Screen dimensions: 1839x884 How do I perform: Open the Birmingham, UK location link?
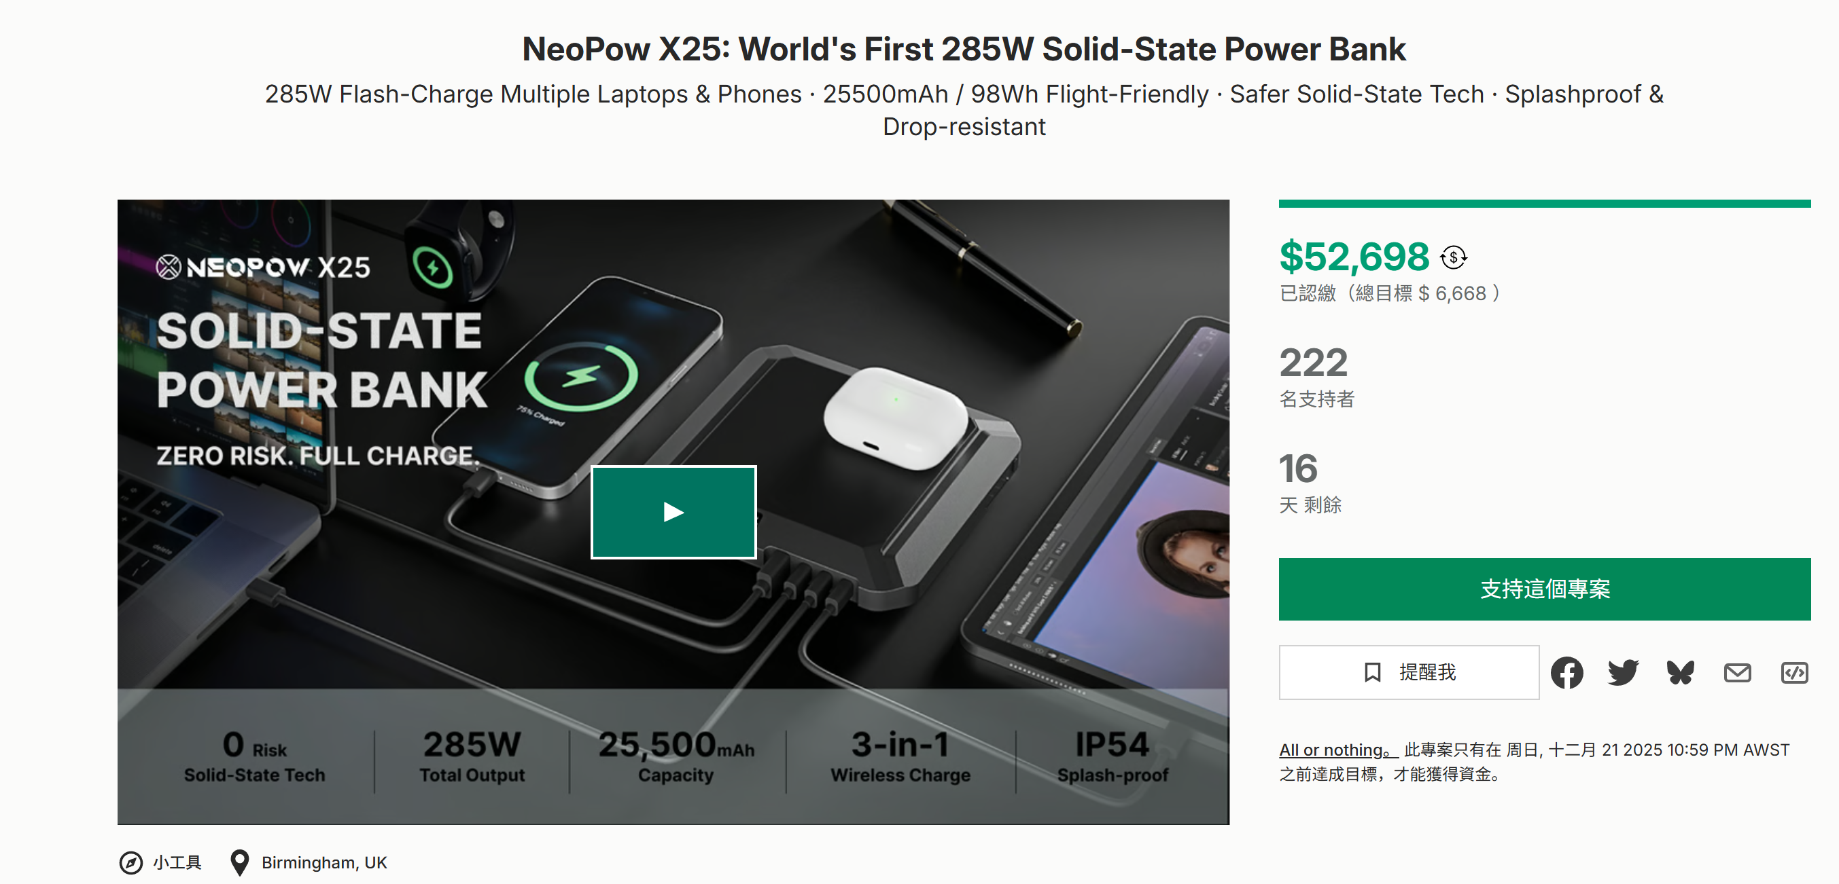[x=324, y=861]
